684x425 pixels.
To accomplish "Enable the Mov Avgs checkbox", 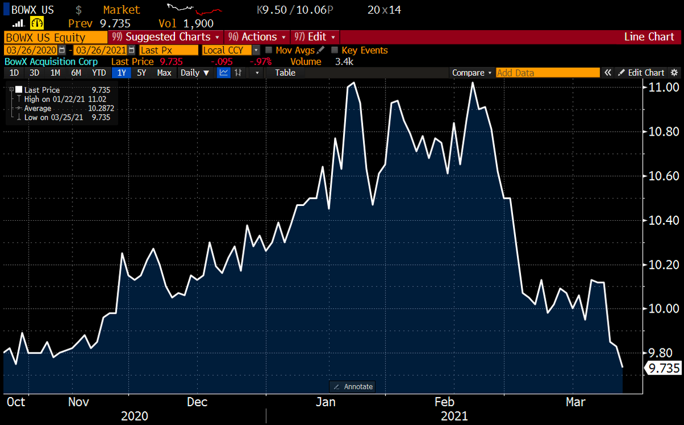I will click(268, 50).
